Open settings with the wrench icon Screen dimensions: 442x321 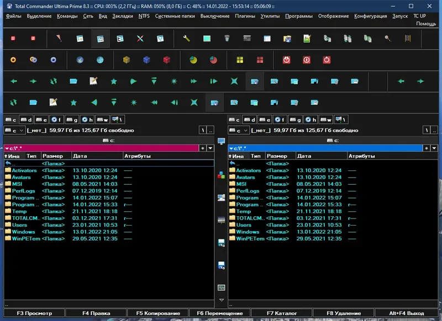click(x=186, y=39)
